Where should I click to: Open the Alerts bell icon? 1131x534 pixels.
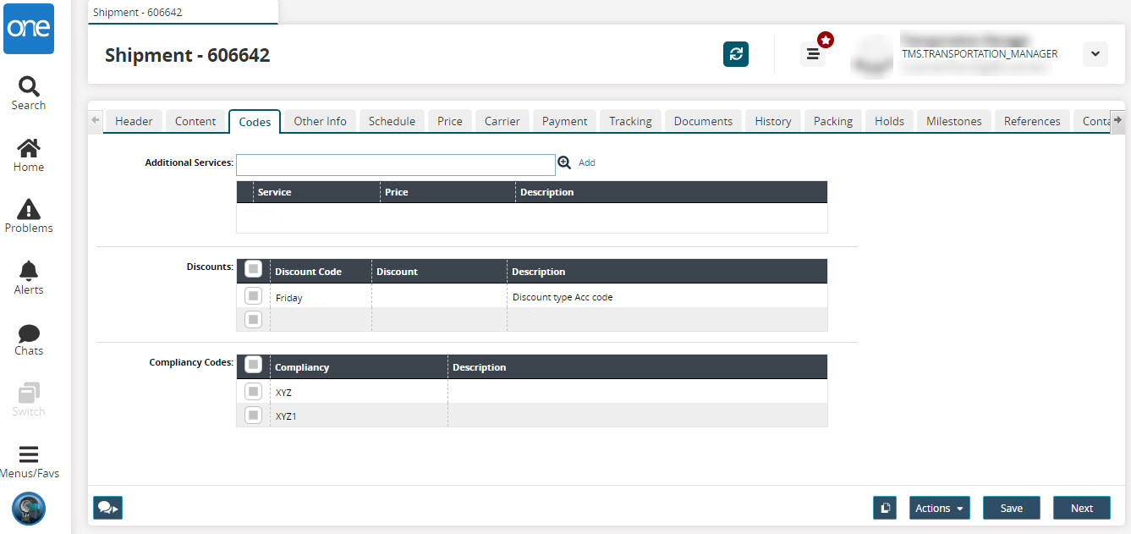[x=29, y=278]
